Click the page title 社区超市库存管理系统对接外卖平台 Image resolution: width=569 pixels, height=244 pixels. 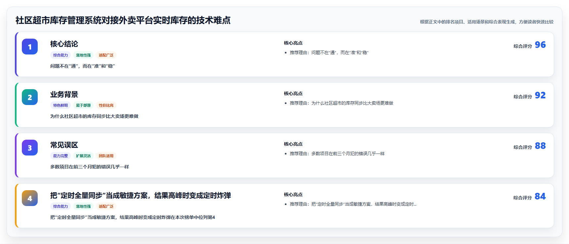coord(123,20)
